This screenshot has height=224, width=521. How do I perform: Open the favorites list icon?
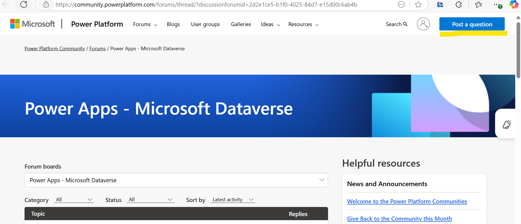479,4
